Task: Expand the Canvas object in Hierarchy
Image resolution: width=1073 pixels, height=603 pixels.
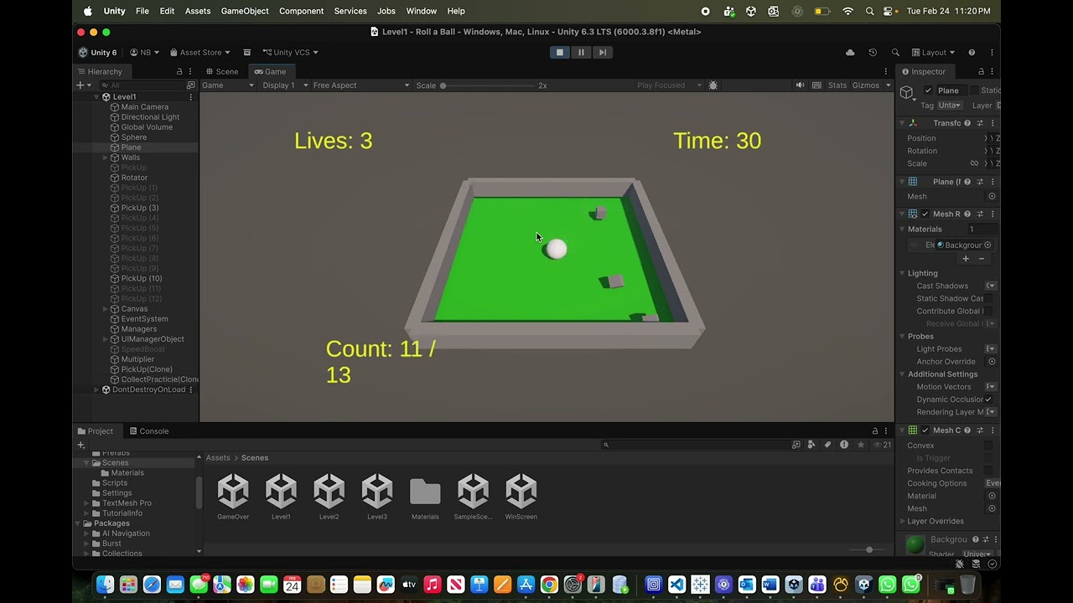Action: click(x=105, y=309)
